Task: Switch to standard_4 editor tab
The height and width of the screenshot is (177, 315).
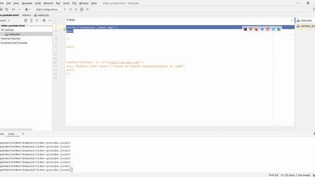Action: (306, 26)
